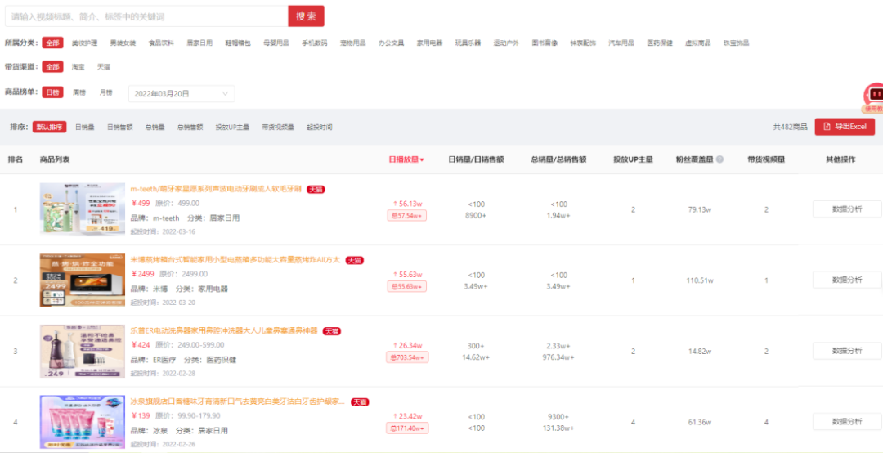Screen dimensions: 883x453
Task: Export list with 导出Excel button
Action: [845, 127]
